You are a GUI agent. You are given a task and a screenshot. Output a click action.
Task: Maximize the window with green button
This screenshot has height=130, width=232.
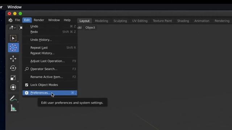tap(20, 14)
